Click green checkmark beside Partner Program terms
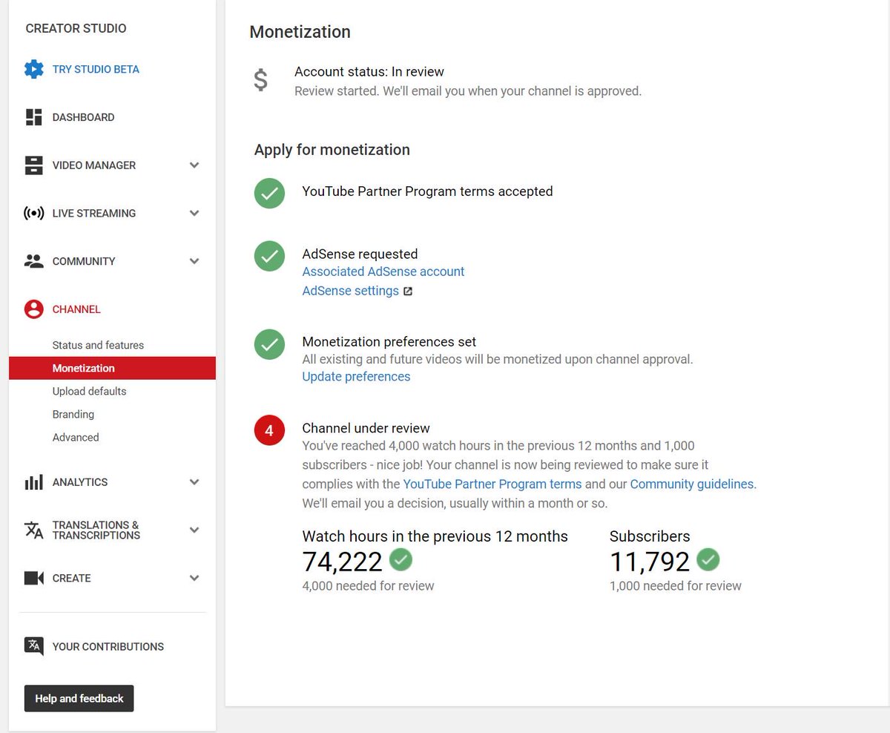Image resolution: width=890 pixels, height=733 pixels. pyautogui.click(x=269, y=193)
